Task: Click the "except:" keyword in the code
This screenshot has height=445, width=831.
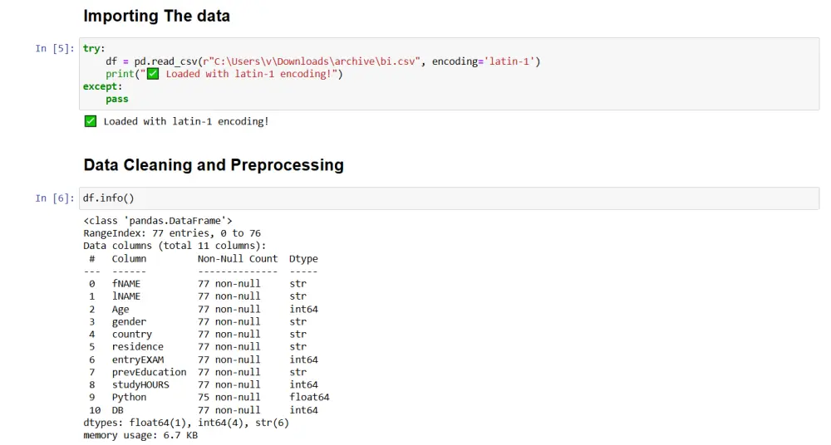Action: (102, 86)
